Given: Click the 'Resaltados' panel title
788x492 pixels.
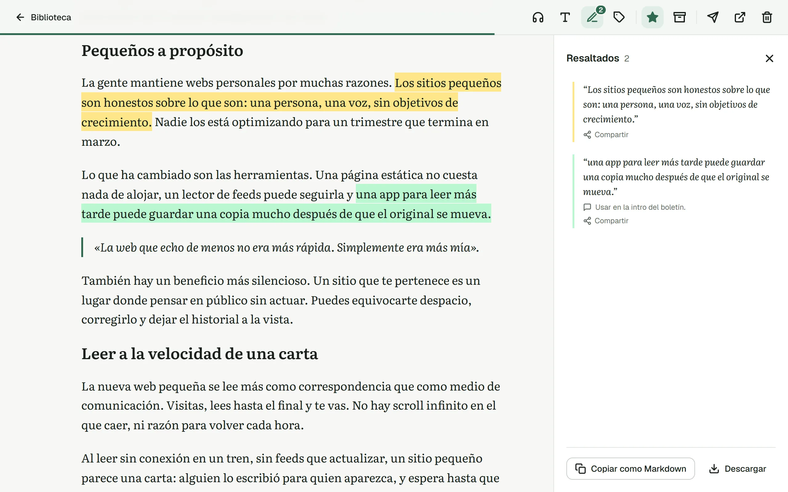Looking at the screenshot, I should coord(593,58).
